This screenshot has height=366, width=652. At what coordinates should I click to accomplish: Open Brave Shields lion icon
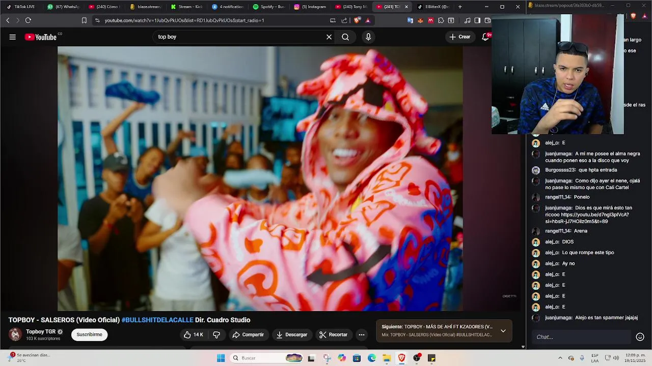[x=357, y=20]
